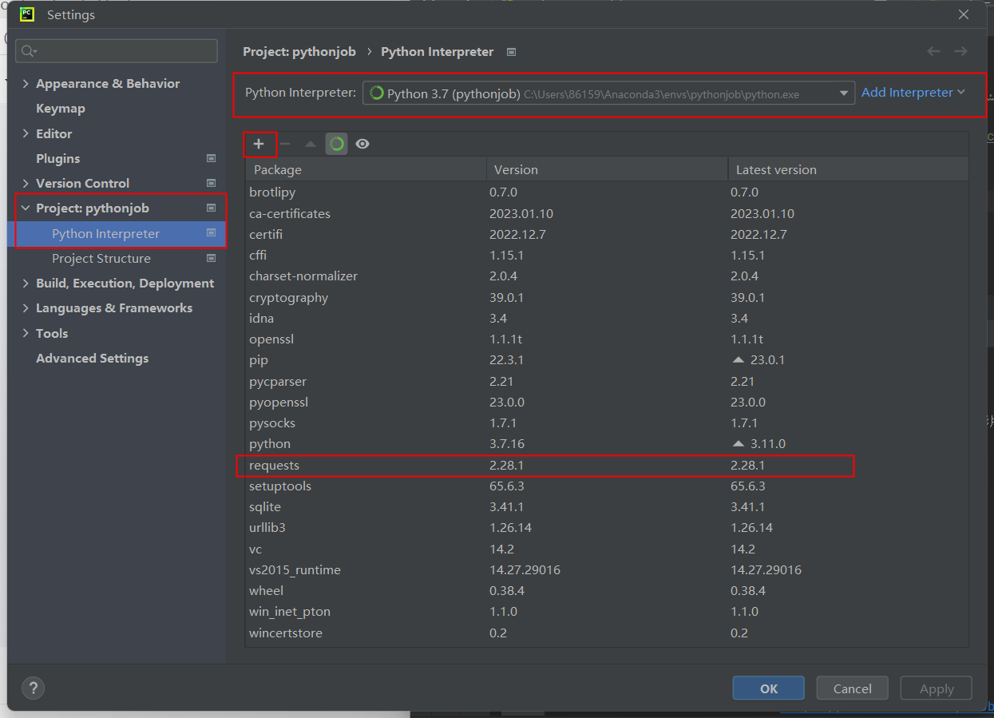Toggle the Conda package manager icon

[337, 144]
